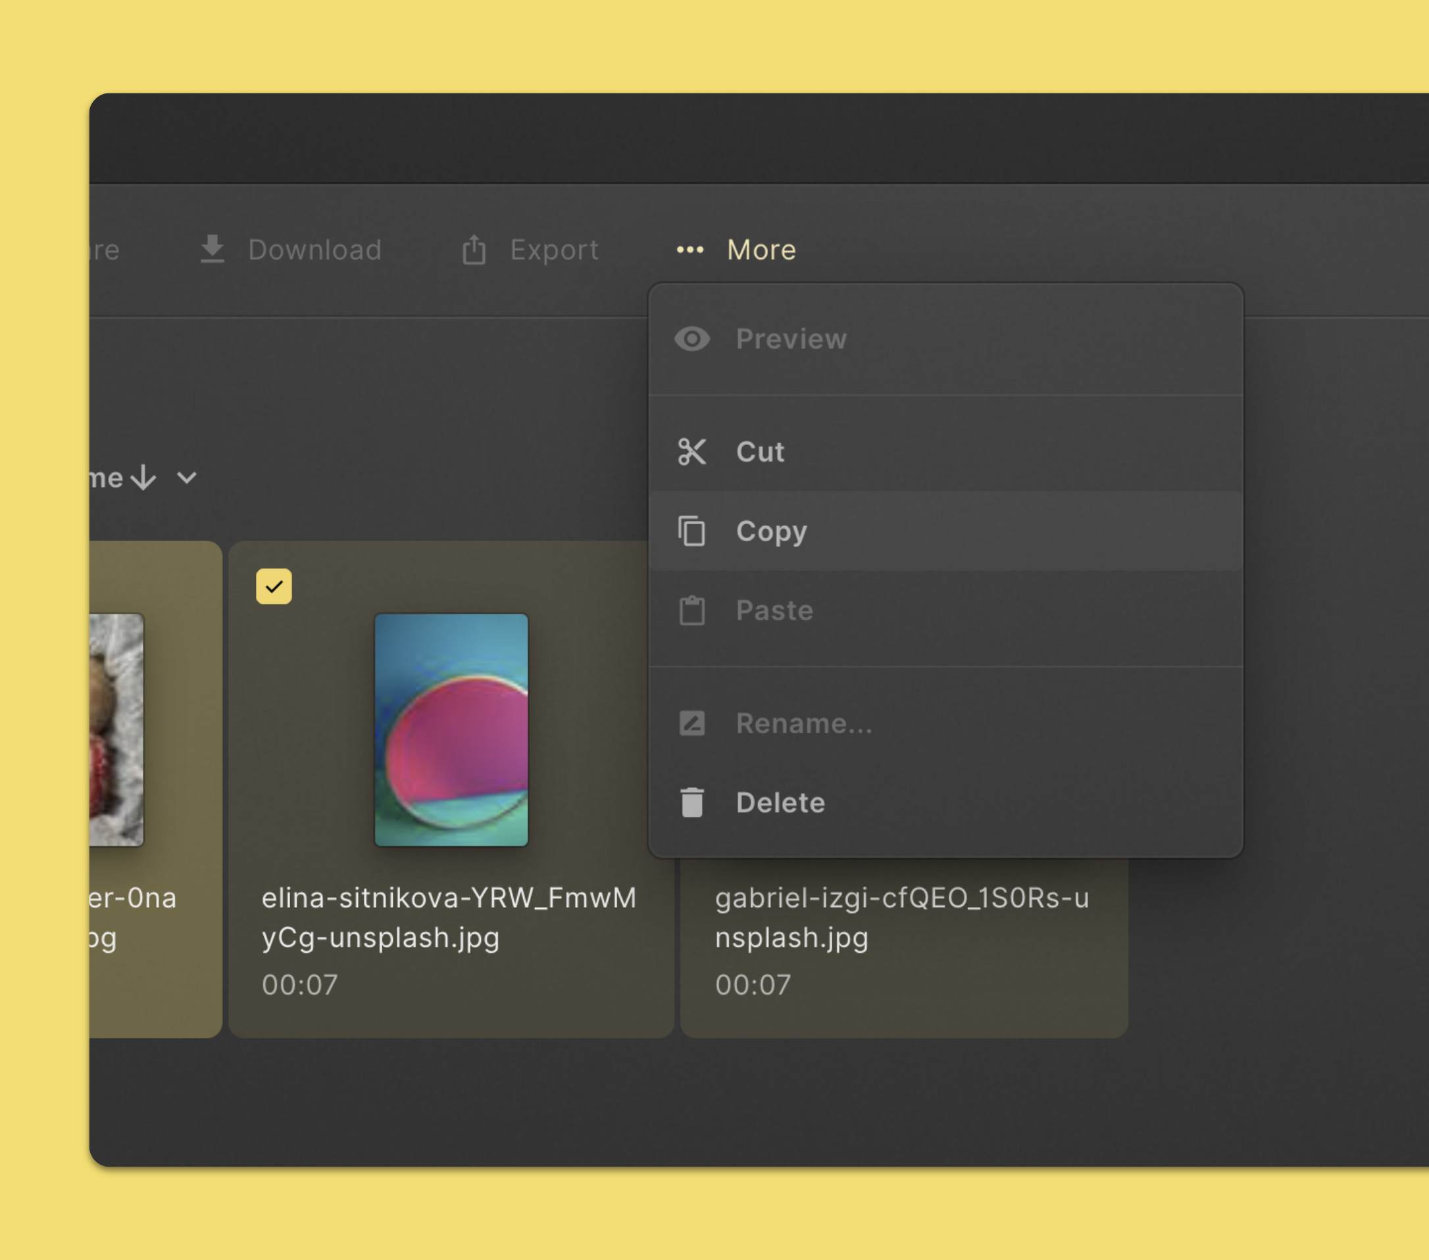Click the Export share icon

(x=474, y=249)
